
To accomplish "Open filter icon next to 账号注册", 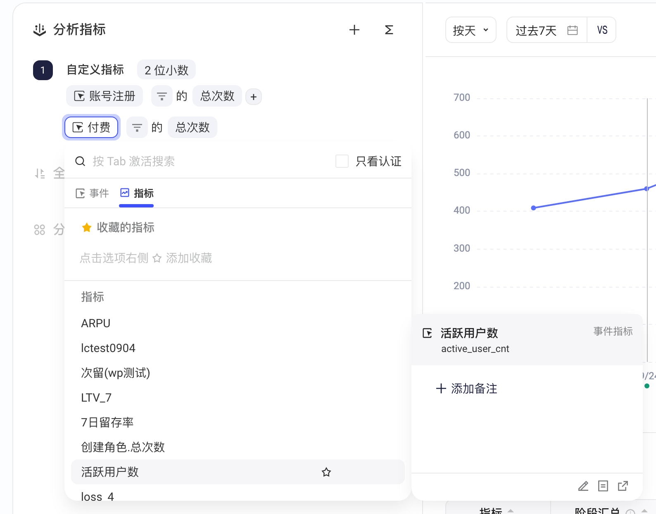I will click(x=162, y=96).
